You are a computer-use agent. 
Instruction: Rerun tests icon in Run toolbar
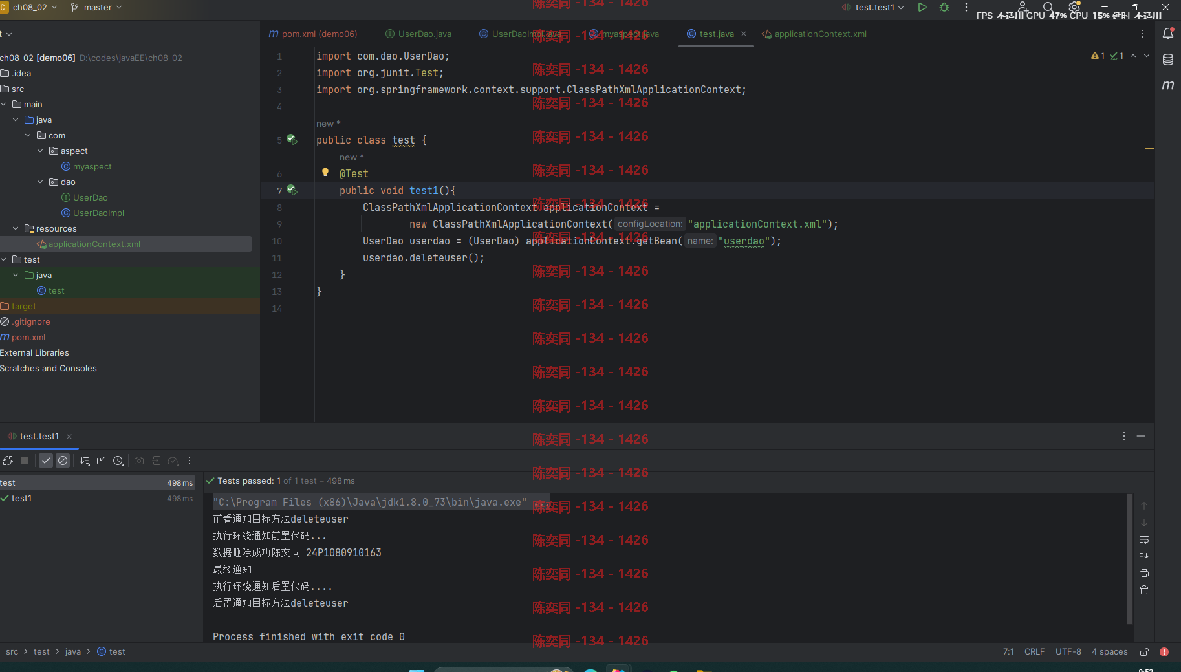(x=8, y=461)
